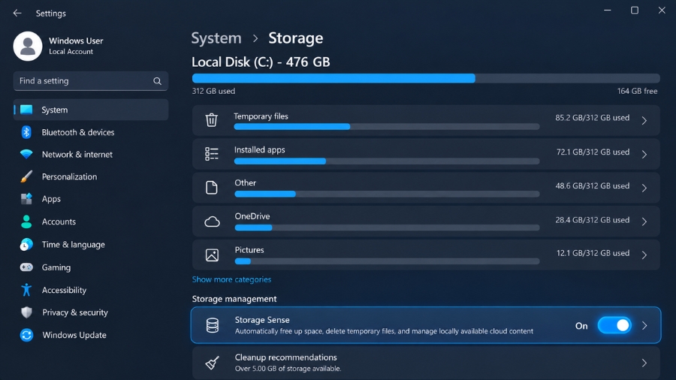Click the 85.2 GB/312 GB used value
The height and width of the screenshot is (380, 676).
point(593,118)
